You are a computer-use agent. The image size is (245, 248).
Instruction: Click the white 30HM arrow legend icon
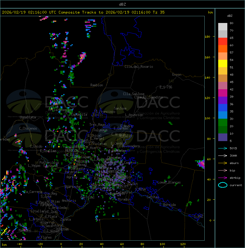[x=223, y=156]
